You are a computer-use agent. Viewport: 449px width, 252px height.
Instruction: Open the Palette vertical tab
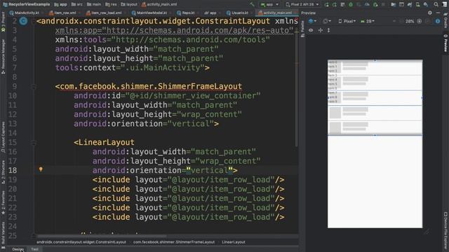point(302,29)
